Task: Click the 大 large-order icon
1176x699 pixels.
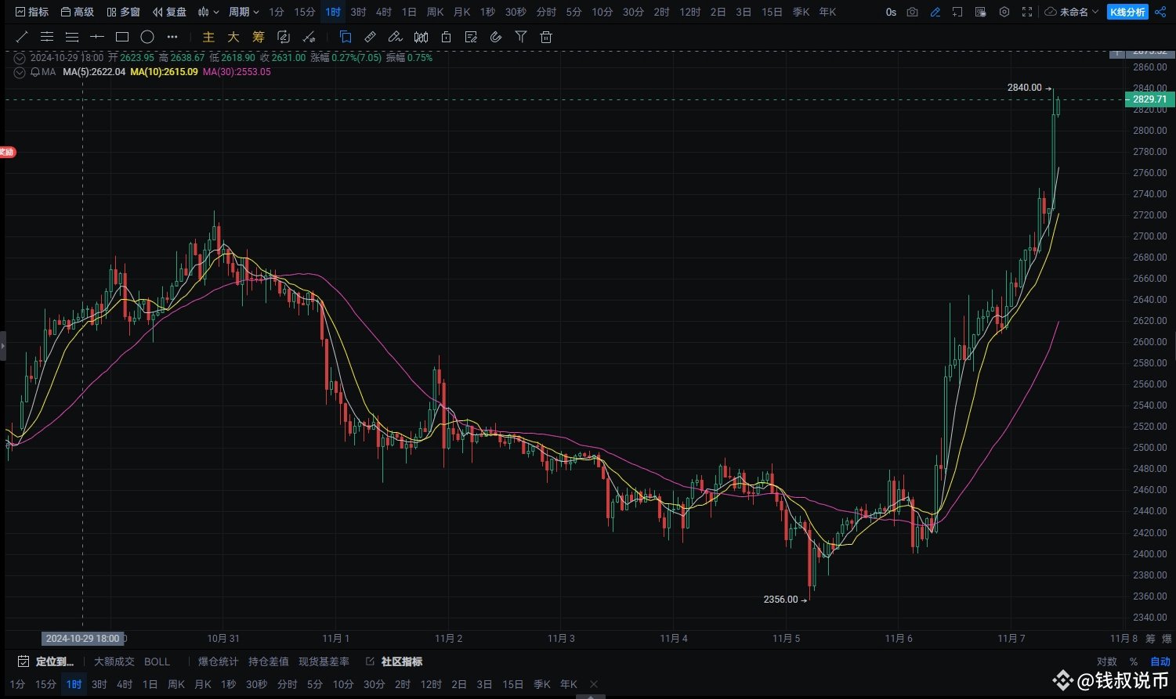Action: tap(233, 37)
